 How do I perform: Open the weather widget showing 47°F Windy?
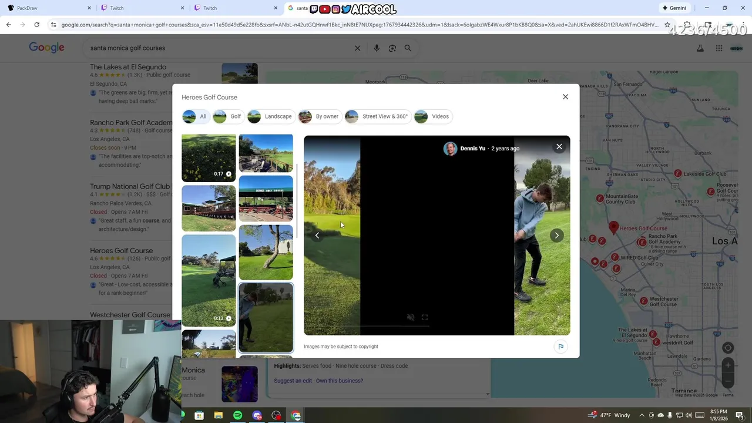pyautogui.click(x=610, y=415)
